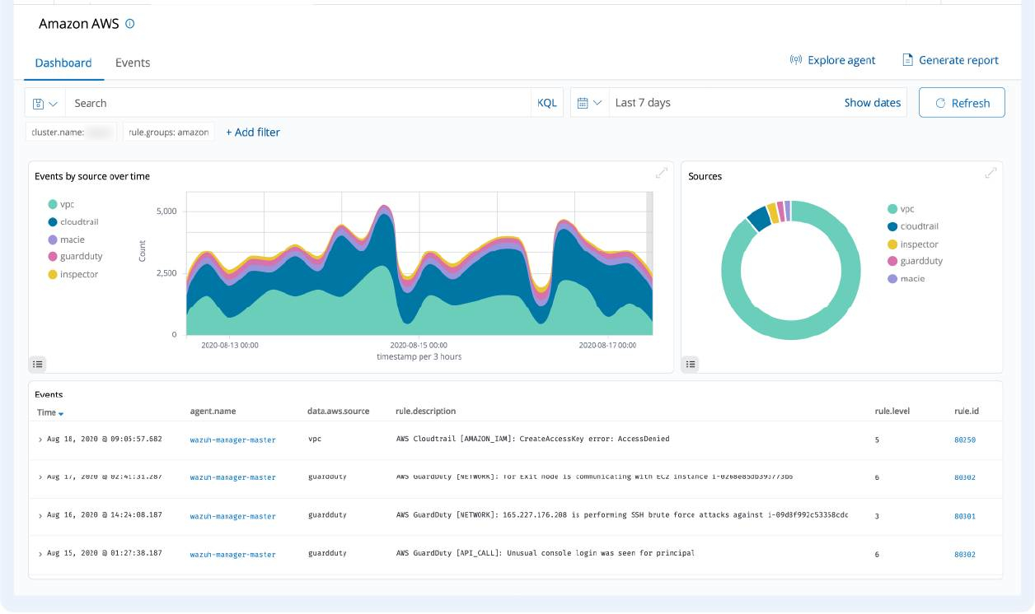Image resolution: width=1035 pixels, height=614 pixels.
Task: Click the cluster.name filter pill
Action: coord(71,132)
